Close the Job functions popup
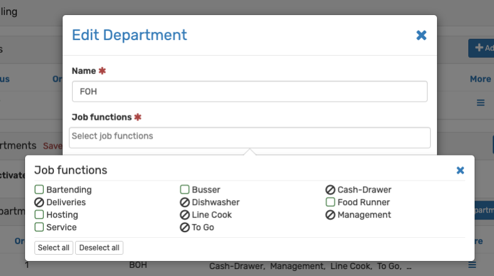 coord(460,171)
